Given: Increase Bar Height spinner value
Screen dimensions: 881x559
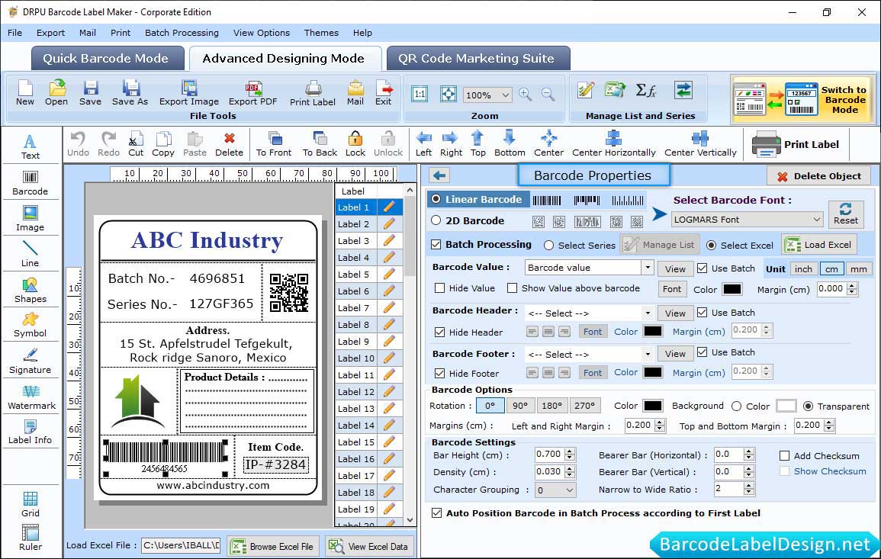Looking at the screenshot, I should click(x=571, y=451).
